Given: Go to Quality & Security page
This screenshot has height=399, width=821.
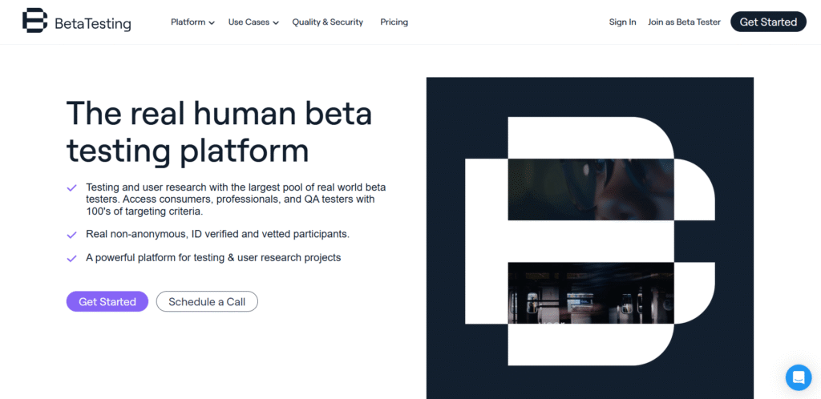Looking at the screenshot, I should (327, 22).
